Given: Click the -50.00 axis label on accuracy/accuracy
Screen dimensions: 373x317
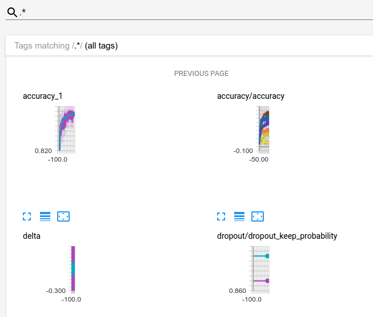Looking at the screenshot, I should coord(259,159).
